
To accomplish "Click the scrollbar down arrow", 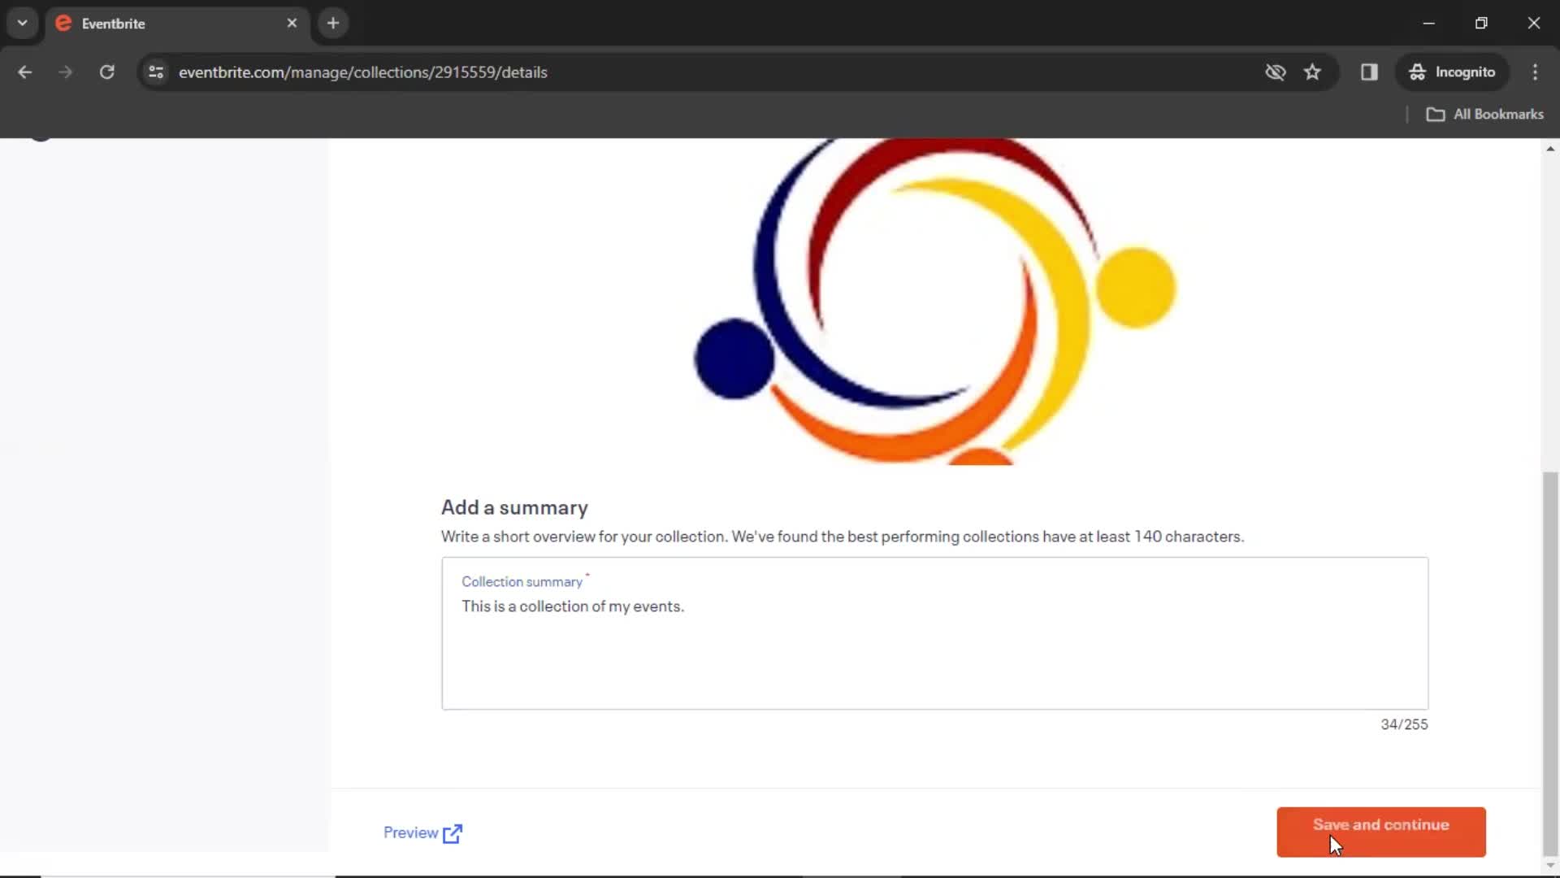I will pyautogui.click(x=1550, y=865).
